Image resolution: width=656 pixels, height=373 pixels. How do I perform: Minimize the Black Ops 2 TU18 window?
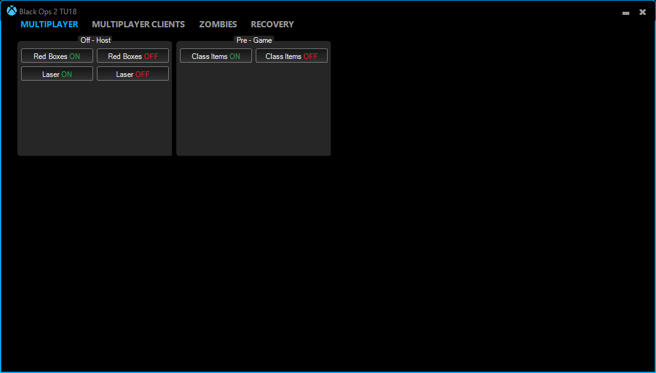[626, 13]
